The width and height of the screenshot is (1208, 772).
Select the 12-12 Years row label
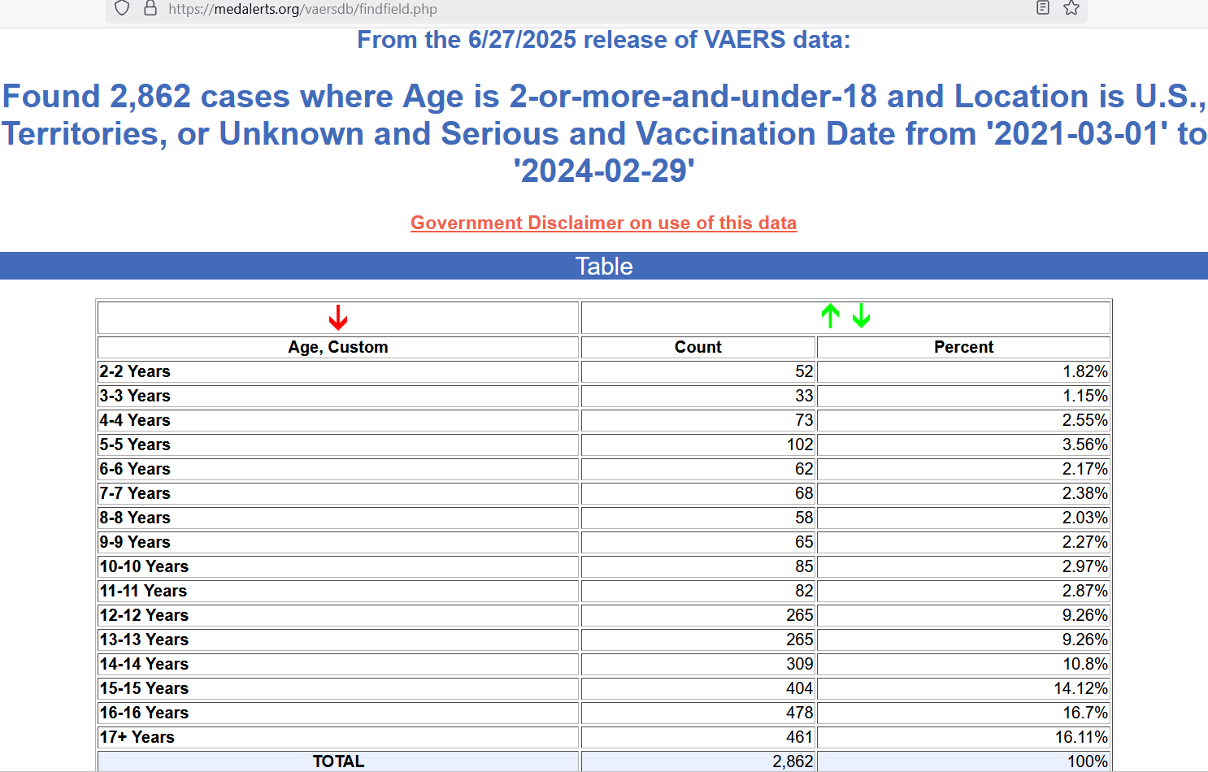tap(144, 615)
